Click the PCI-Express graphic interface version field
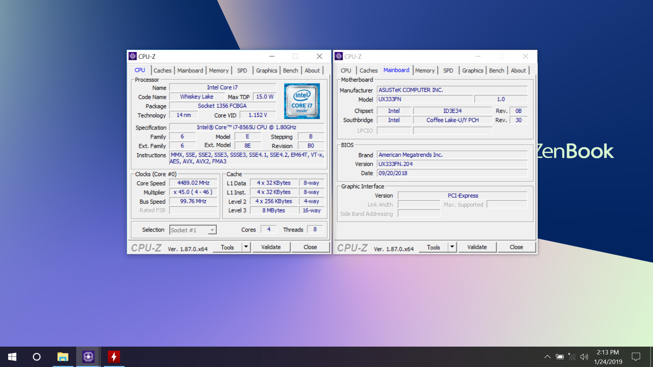653x367 pixels. click(463, 196)
